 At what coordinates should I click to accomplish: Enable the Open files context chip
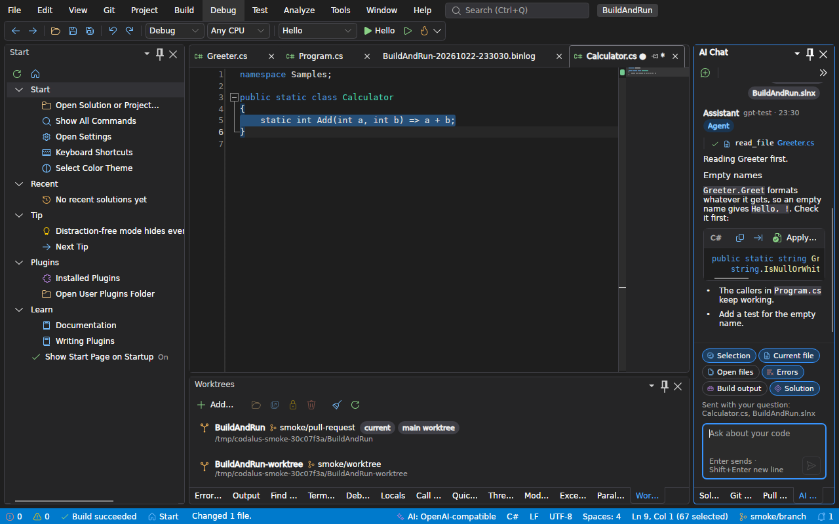coord(730,372)
